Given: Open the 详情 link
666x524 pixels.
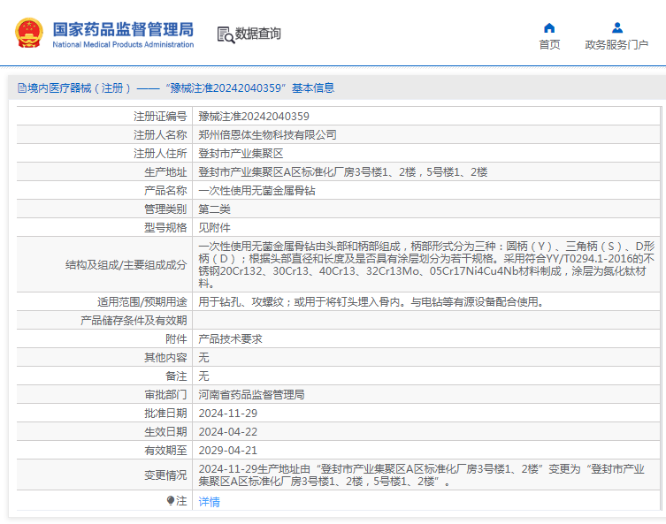Looking at the screenshot, I should [x=209, y=501].
